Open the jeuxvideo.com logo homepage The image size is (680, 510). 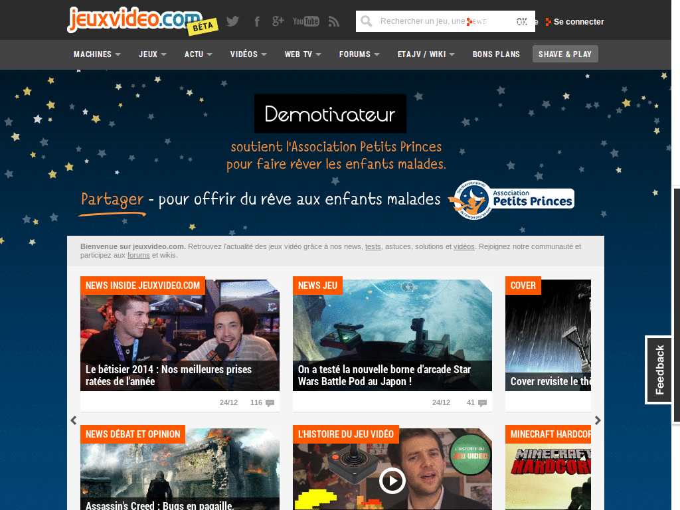click(x=134, y=19)
